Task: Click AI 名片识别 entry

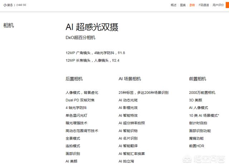Action: (x=128, y=138)
